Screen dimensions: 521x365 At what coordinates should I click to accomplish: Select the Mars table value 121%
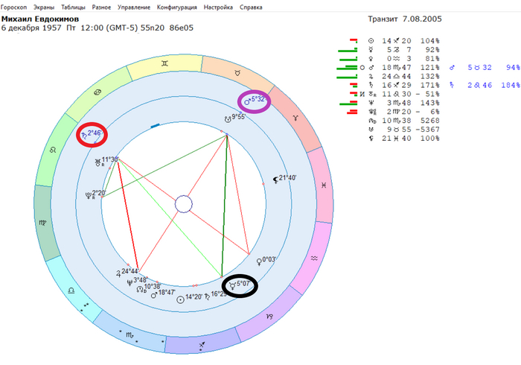pos(430,68)
